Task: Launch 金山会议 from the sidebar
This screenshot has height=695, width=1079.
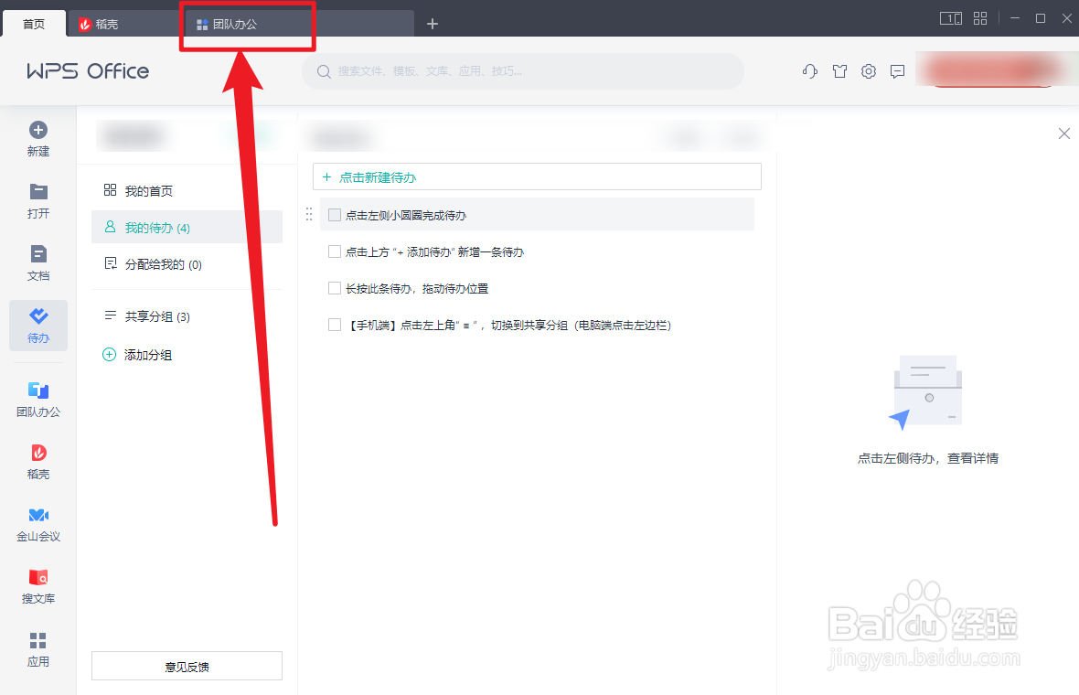Action: point(37,523)
